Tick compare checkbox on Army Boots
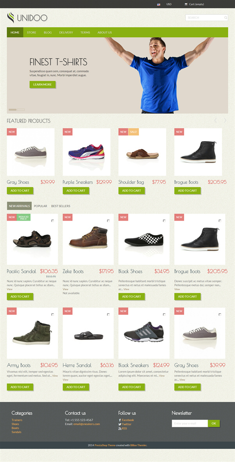 click(52, 315)
